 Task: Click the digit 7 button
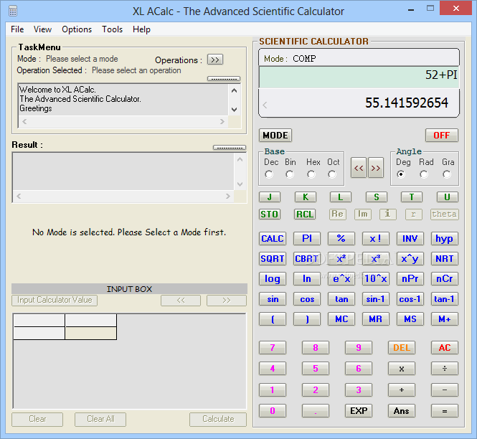(273, 347)
